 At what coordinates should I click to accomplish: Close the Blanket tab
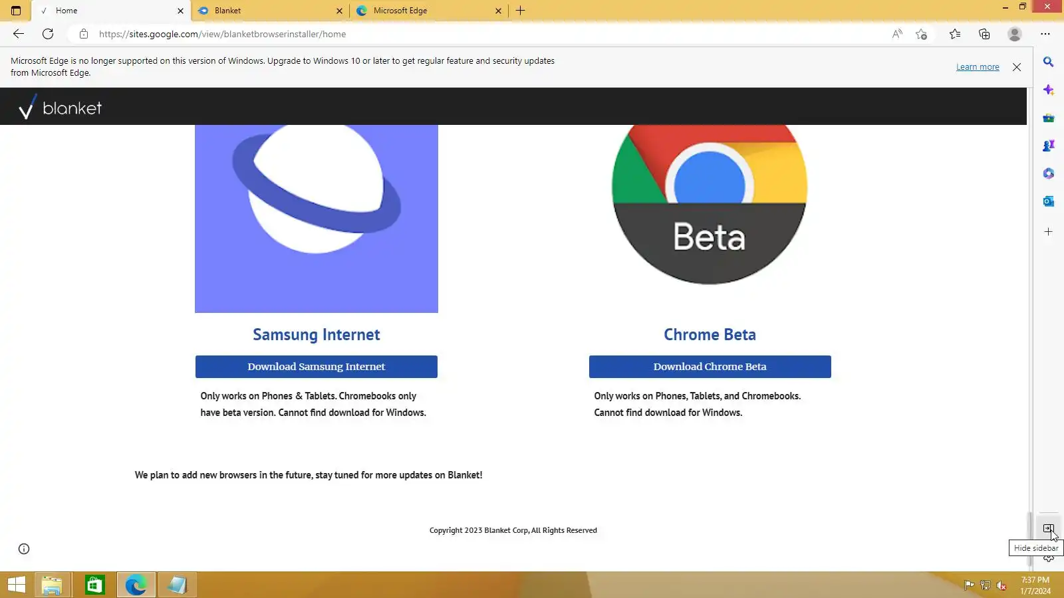click(x=339, y=11)
